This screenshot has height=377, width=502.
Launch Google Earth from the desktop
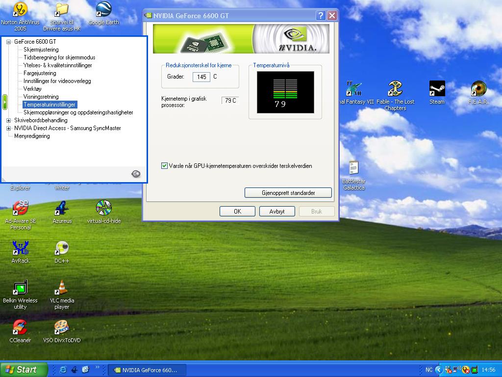pyautogui.click(x=103, y=13)
